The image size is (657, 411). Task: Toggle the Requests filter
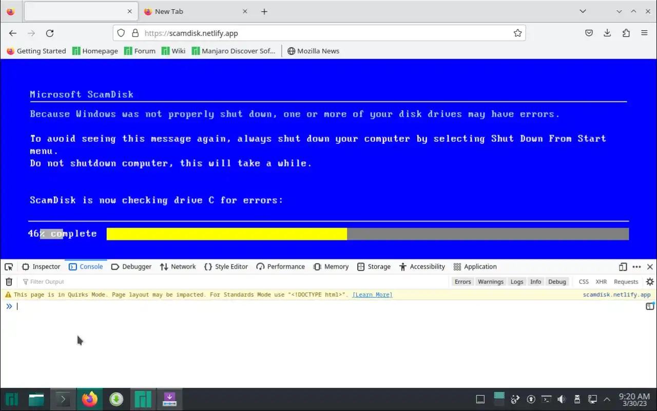point(626,282)
